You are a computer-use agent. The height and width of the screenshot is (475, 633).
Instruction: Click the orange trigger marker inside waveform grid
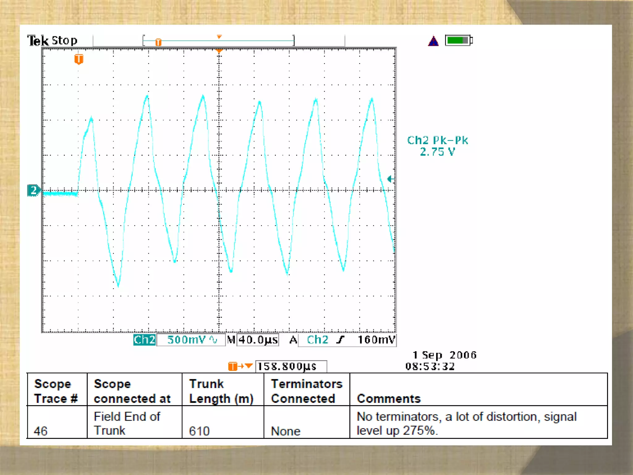click(x=79, y=59)
